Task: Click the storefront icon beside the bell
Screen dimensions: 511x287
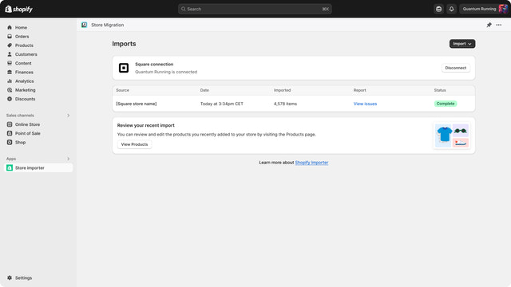Action: point(438,9)
